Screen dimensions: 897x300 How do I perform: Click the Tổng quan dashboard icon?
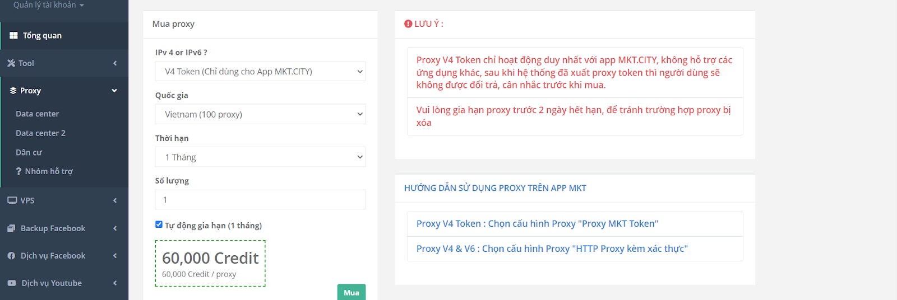pos(13,35)
